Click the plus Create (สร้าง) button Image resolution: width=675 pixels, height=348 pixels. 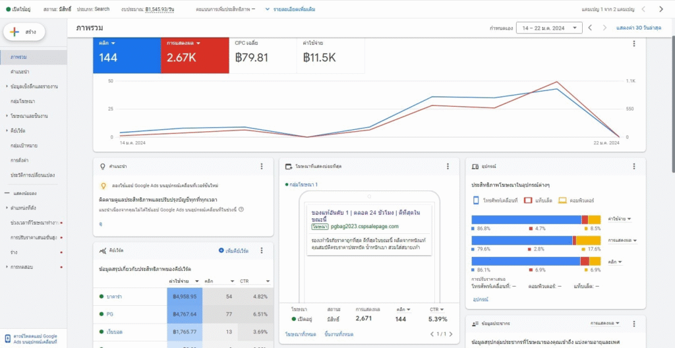coord(24,32)
